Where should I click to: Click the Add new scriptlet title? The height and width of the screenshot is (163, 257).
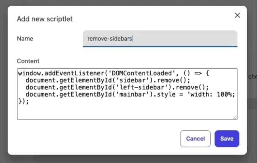45,19
